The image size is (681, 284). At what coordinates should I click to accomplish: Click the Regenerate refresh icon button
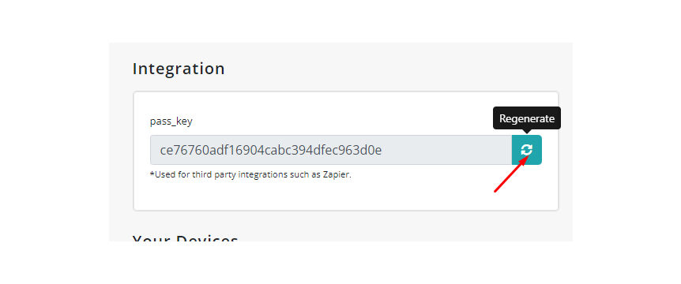click(527, 150)
